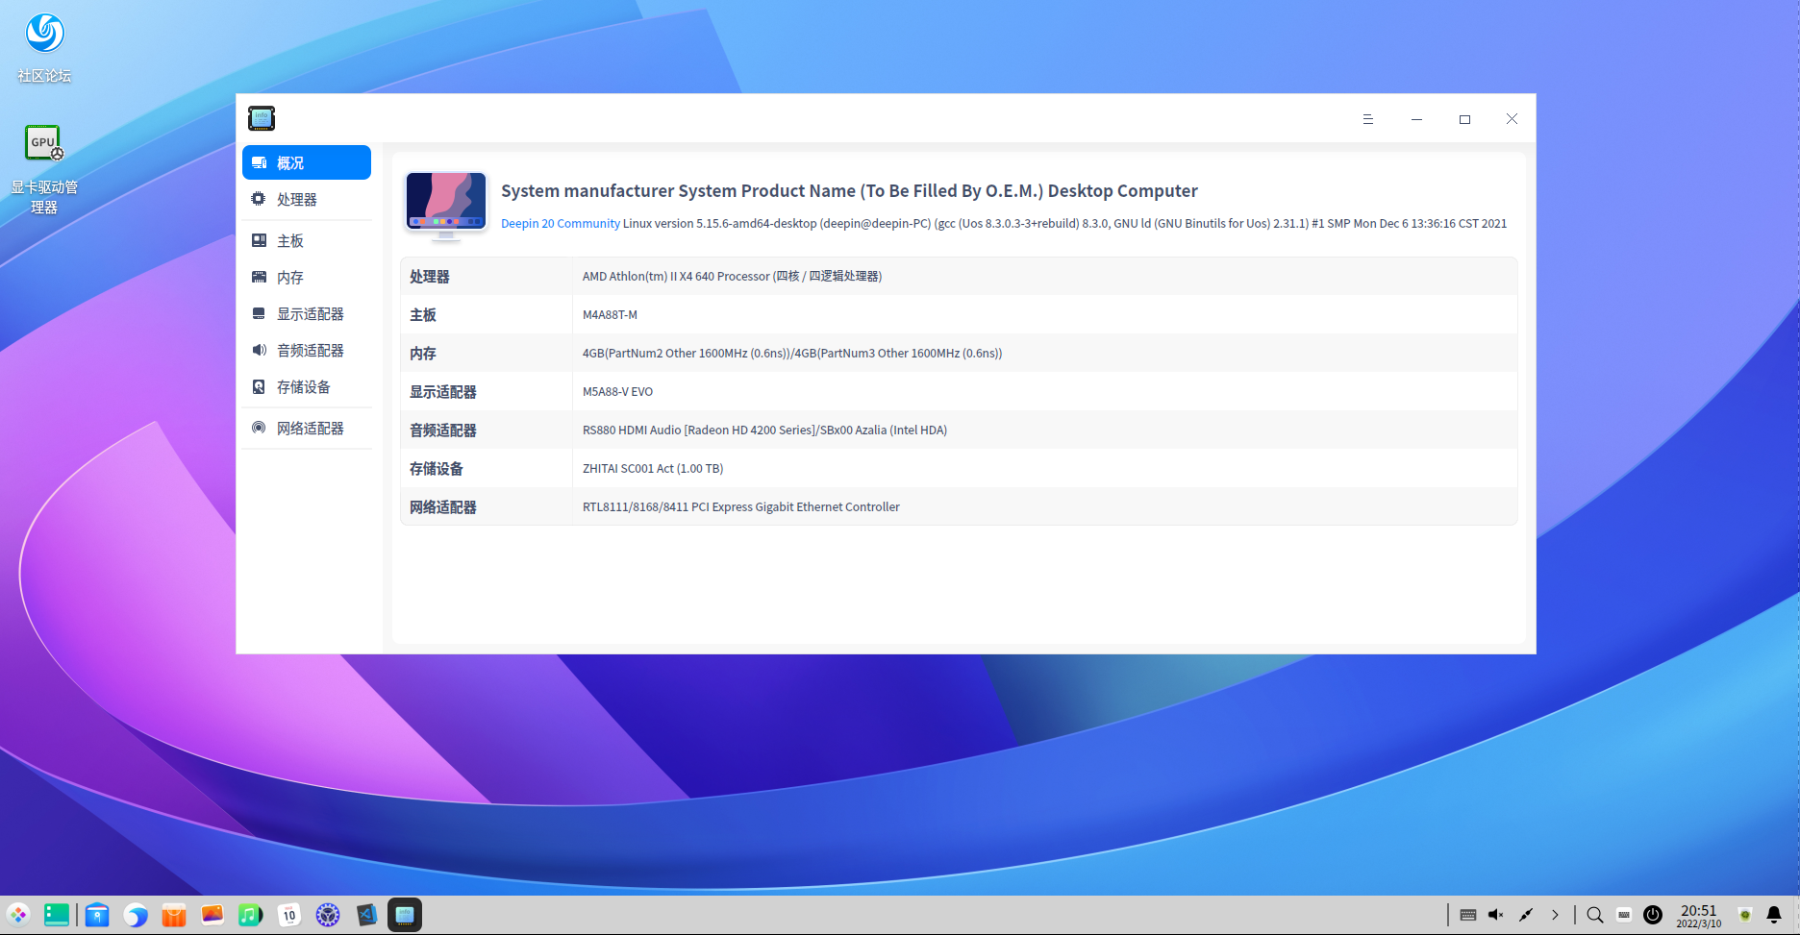Click the active device manager dock icon

click(405, 915)
